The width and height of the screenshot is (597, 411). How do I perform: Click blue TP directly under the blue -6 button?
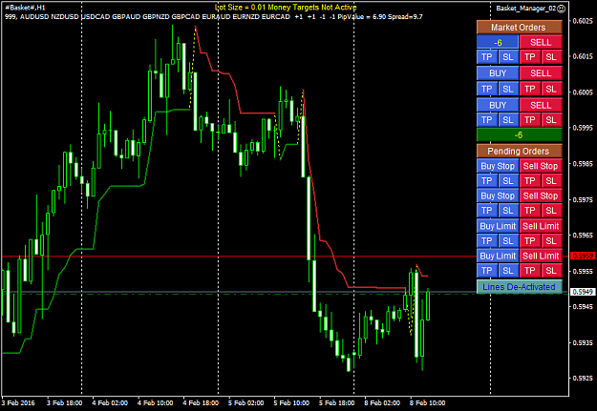click(486, 57)
